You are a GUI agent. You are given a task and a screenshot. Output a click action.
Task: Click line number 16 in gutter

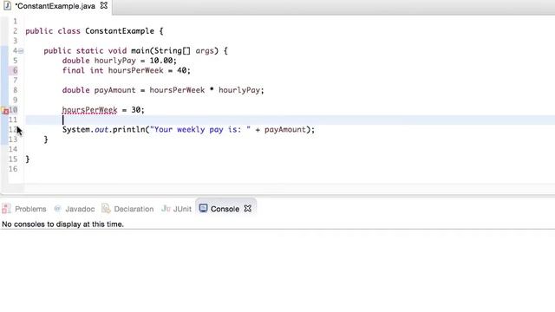tap(13, 169)
